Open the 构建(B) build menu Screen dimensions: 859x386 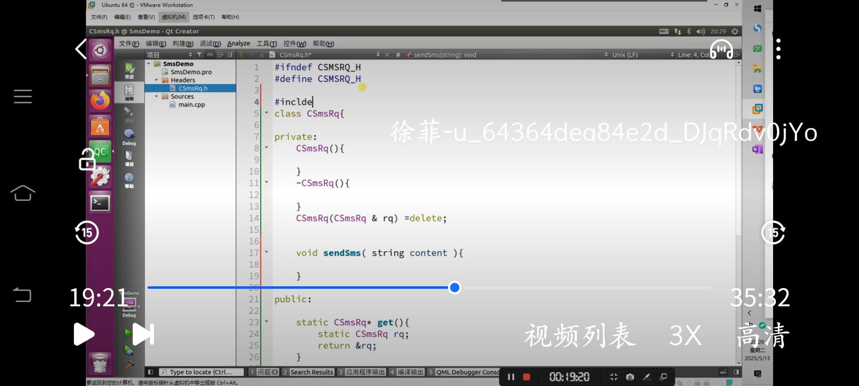point(183,44)
